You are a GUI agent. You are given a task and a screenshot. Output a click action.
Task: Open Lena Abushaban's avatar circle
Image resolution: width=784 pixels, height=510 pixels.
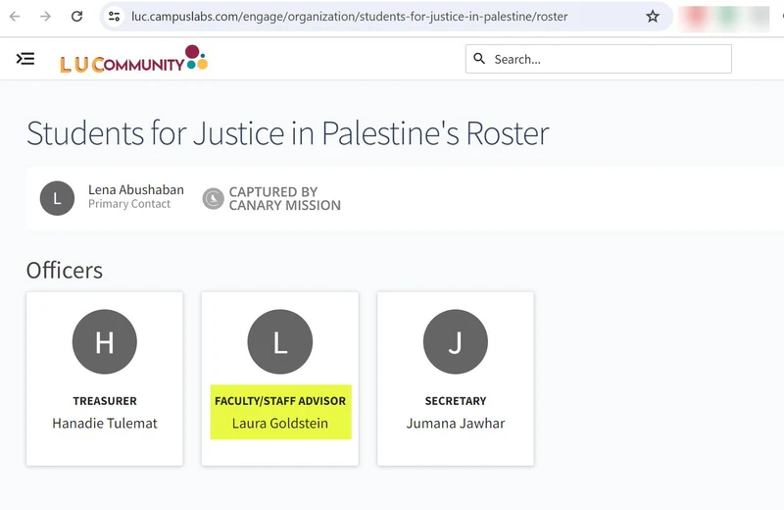pyautogui.click(x=57, y=198)
